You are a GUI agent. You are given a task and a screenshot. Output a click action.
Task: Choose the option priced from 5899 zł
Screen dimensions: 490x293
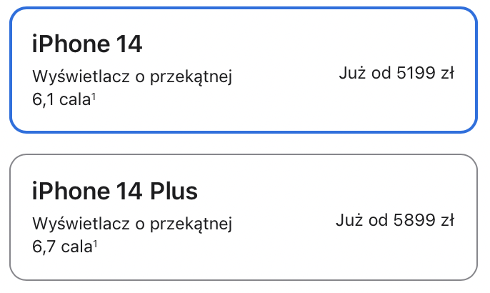point(244,217)
